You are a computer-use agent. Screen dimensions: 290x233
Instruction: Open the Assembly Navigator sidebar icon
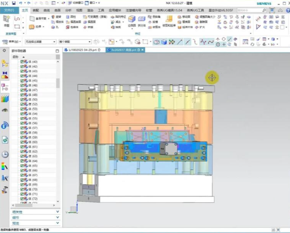click(5, 64)
